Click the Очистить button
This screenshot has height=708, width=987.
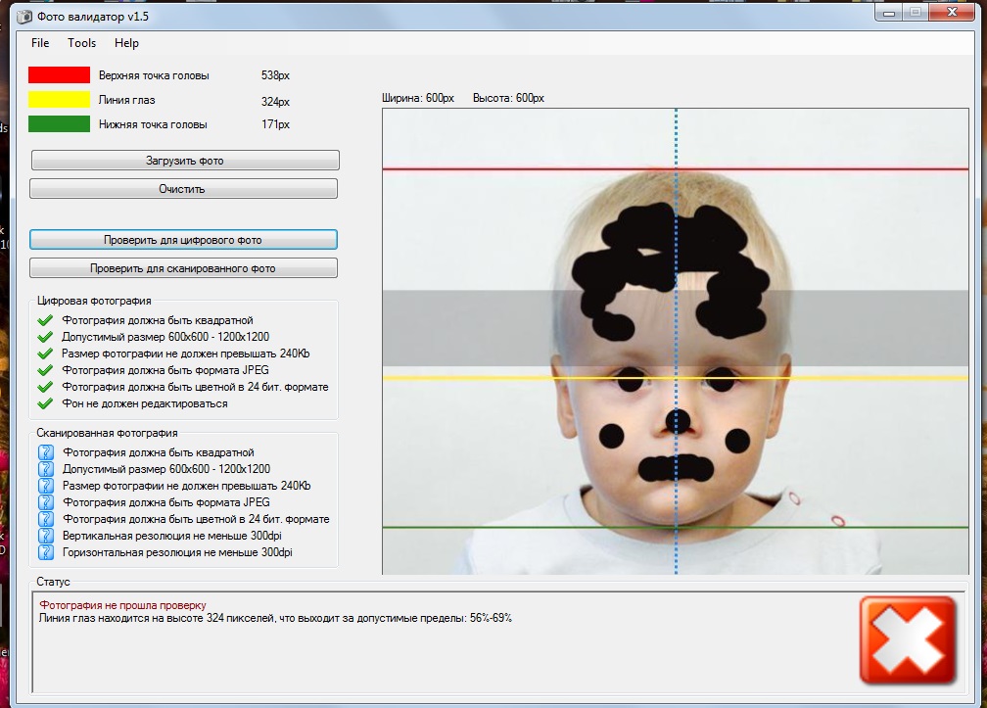point(183,189)
